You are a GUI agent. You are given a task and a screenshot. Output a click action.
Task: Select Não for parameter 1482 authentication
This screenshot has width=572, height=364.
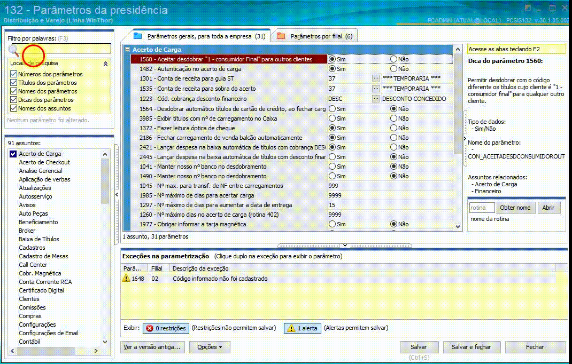[x=393, y=68]
